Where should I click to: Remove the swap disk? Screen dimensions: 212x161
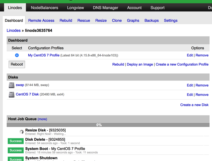tap(202, 85)
